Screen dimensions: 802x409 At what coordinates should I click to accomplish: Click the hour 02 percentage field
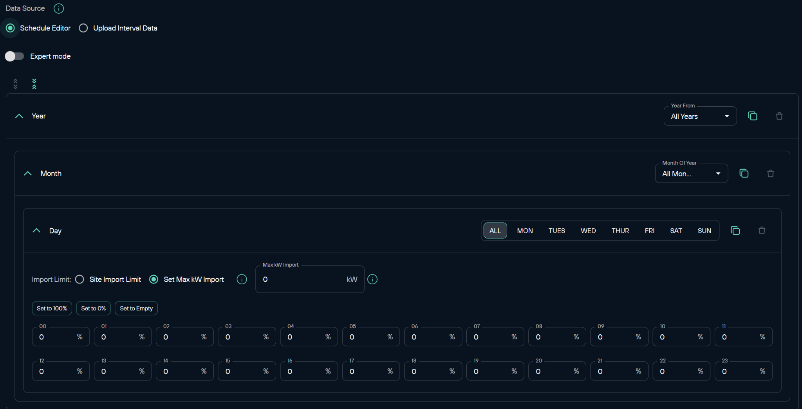185,337
